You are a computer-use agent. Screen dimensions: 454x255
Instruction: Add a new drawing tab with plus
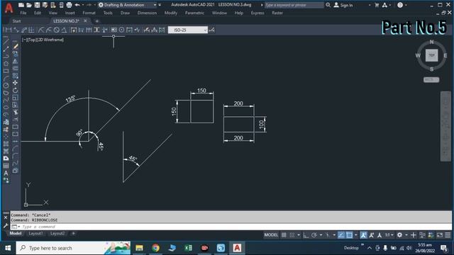pos(96,21)
